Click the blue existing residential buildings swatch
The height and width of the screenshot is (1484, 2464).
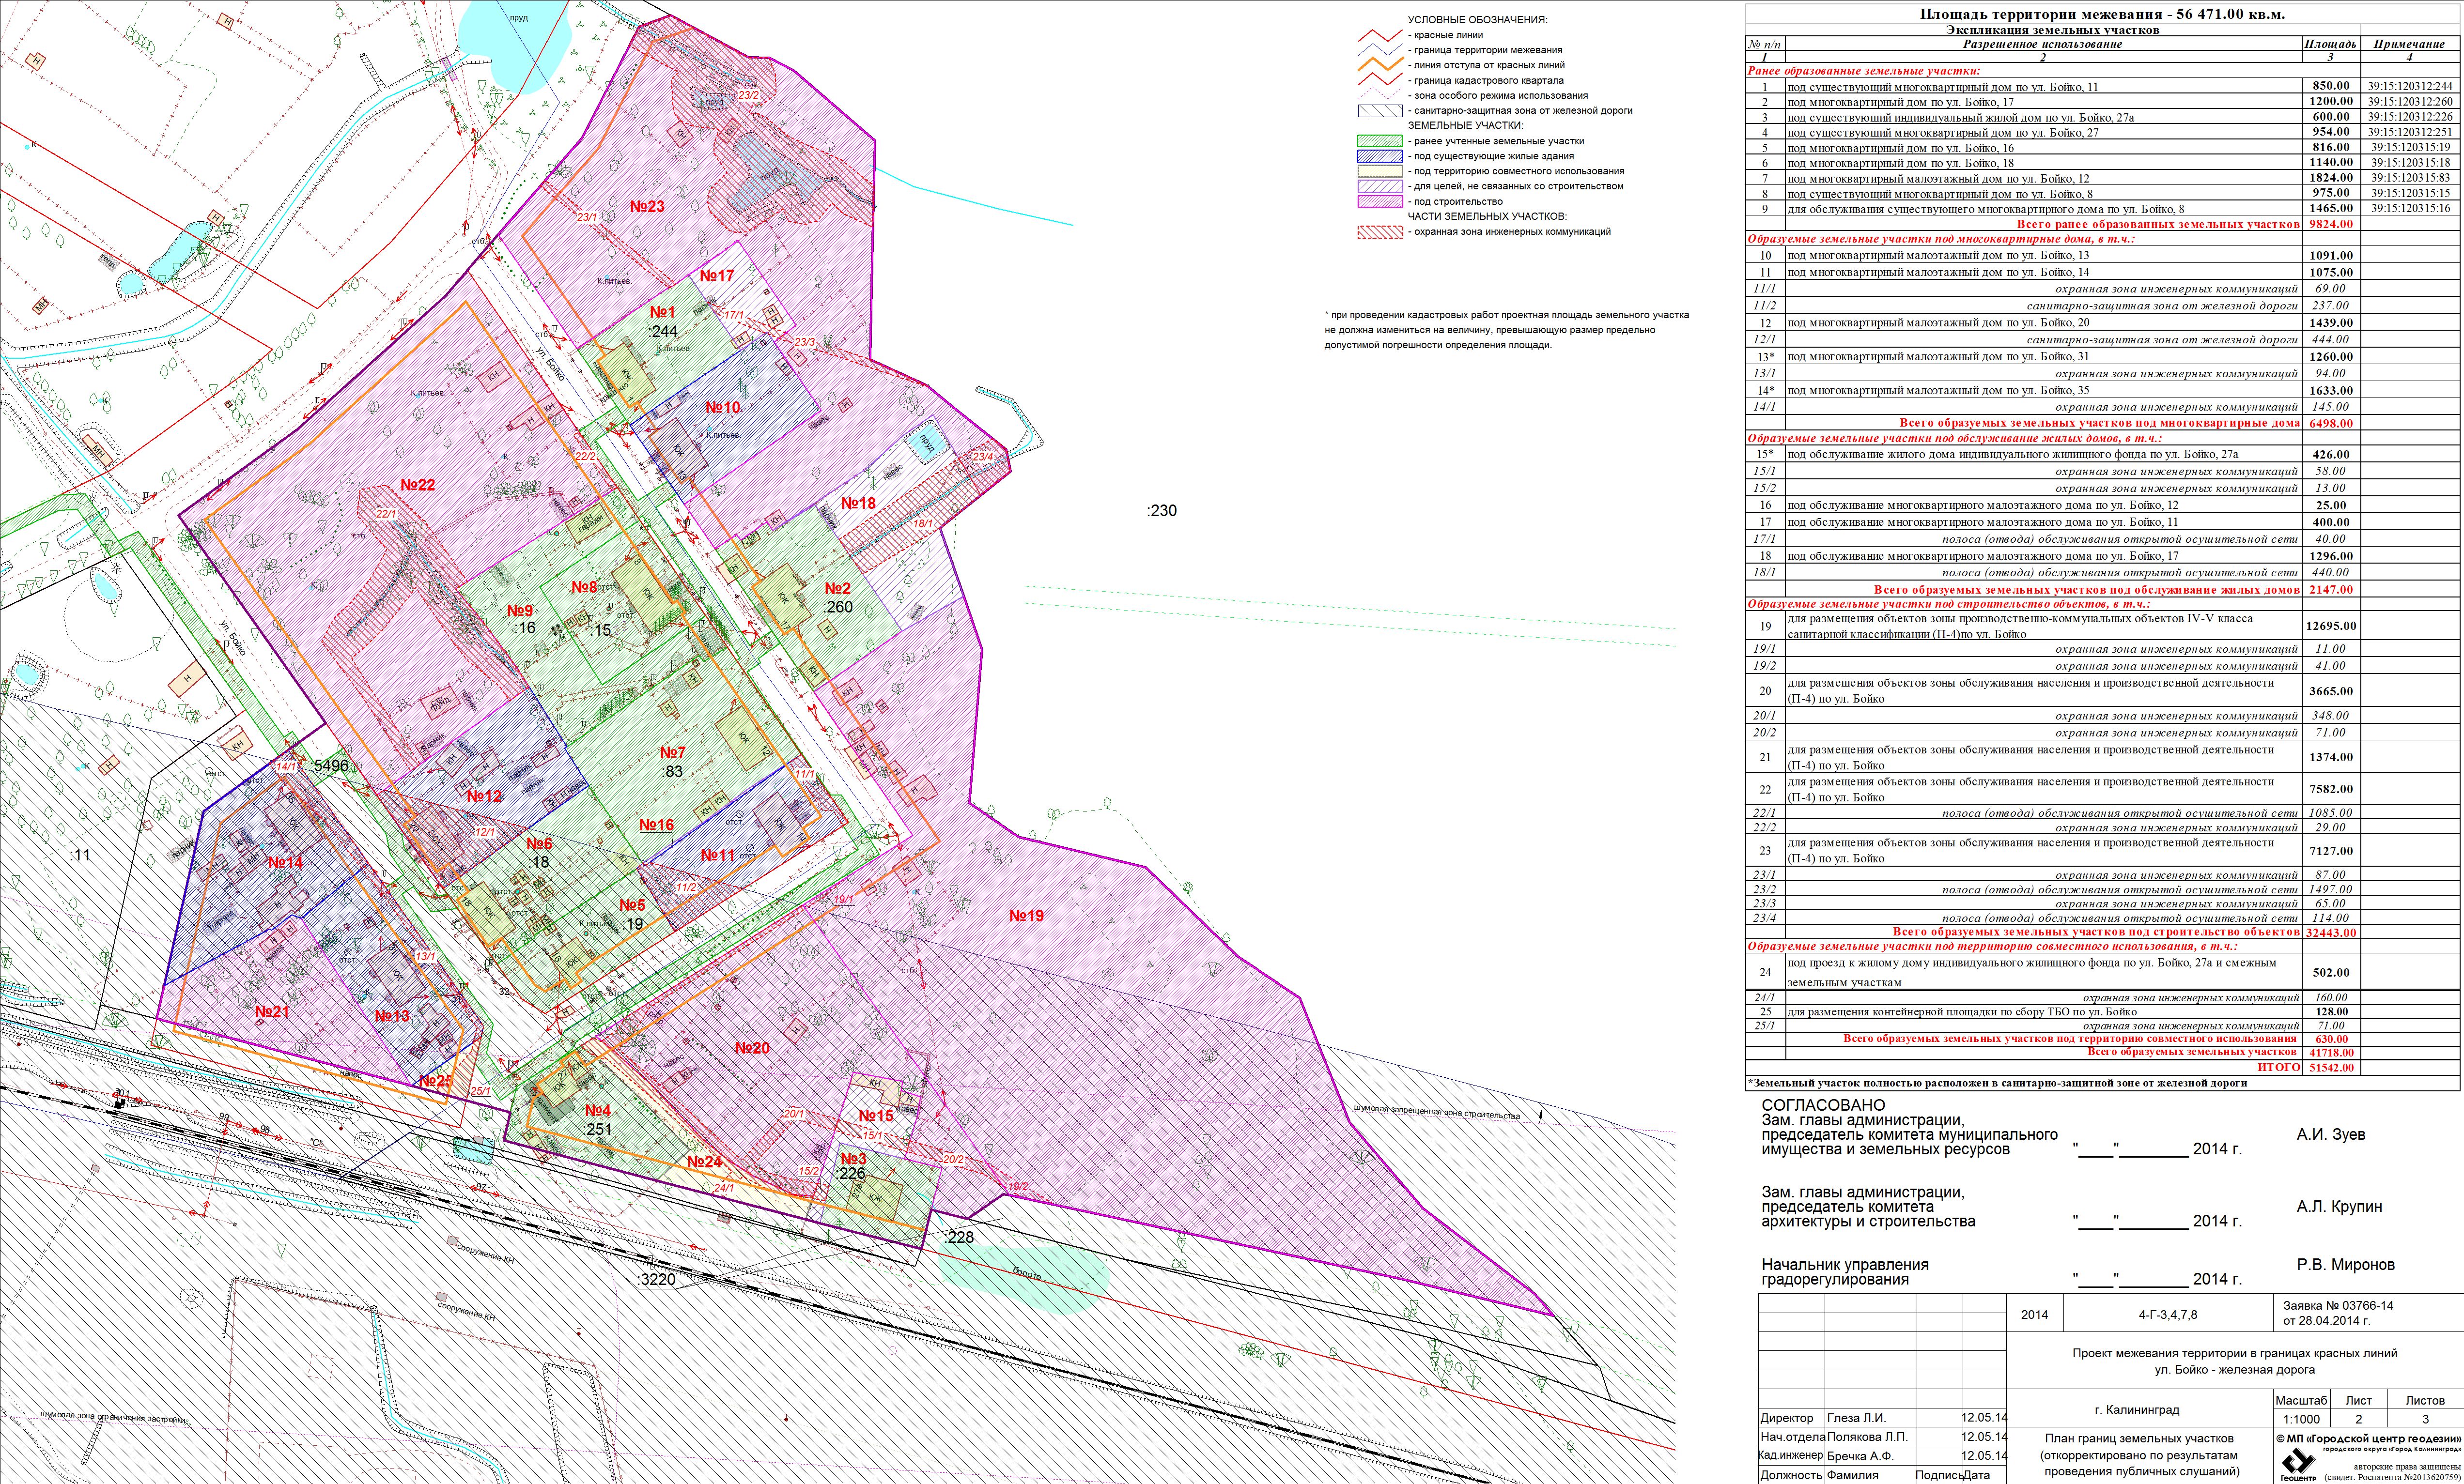pyautogui.click(x=1379, y=157)
